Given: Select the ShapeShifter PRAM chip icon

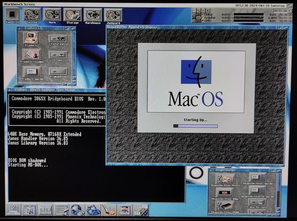Looking at the screenshot, I should click(x=225, y=206).
